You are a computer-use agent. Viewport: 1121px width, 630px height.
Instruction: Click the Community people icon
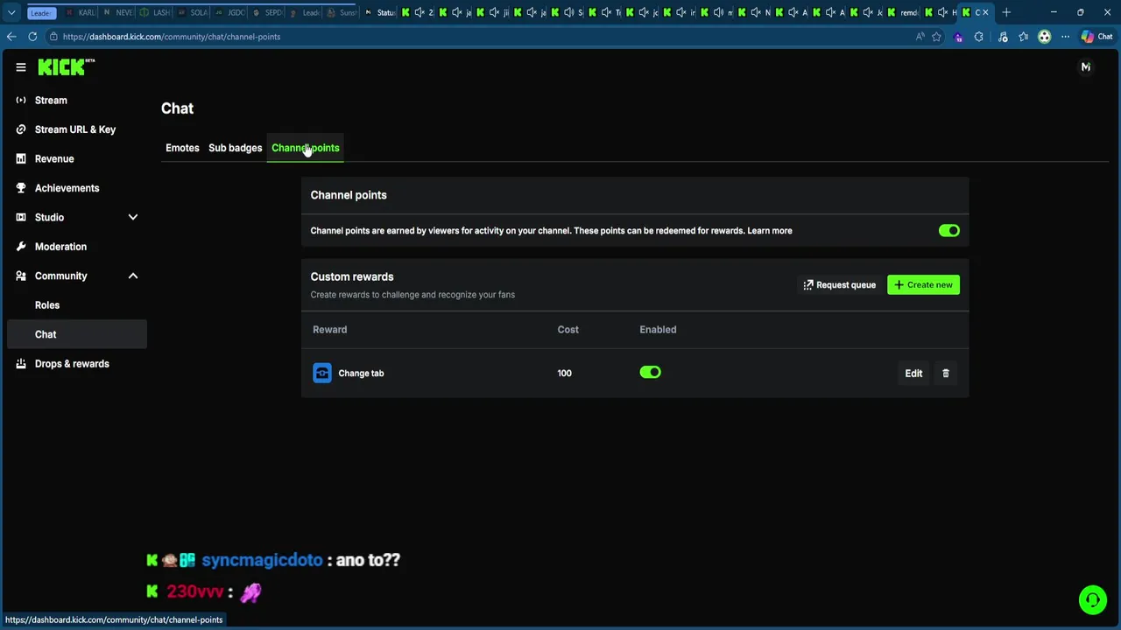21,276
